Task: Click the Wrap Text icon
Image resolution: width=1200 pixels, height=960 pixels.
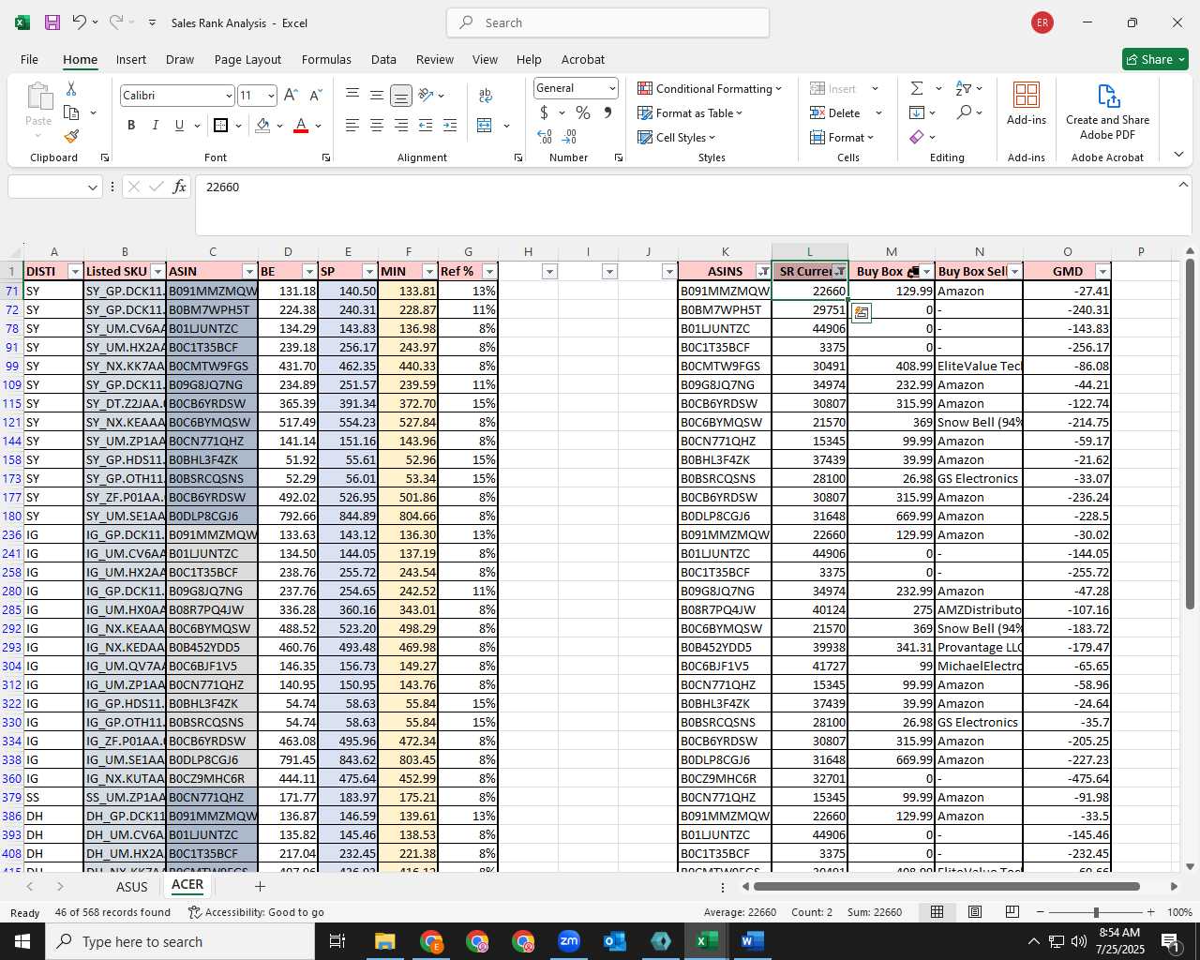Action: pyautogui.click(x=486, y=95)
